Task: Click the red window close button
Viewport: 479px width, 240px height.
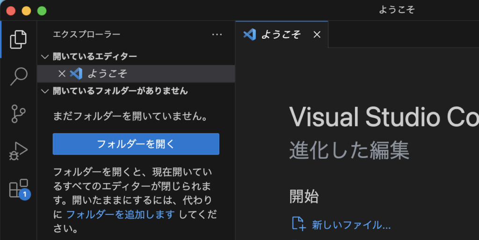Action: point(11,10)
